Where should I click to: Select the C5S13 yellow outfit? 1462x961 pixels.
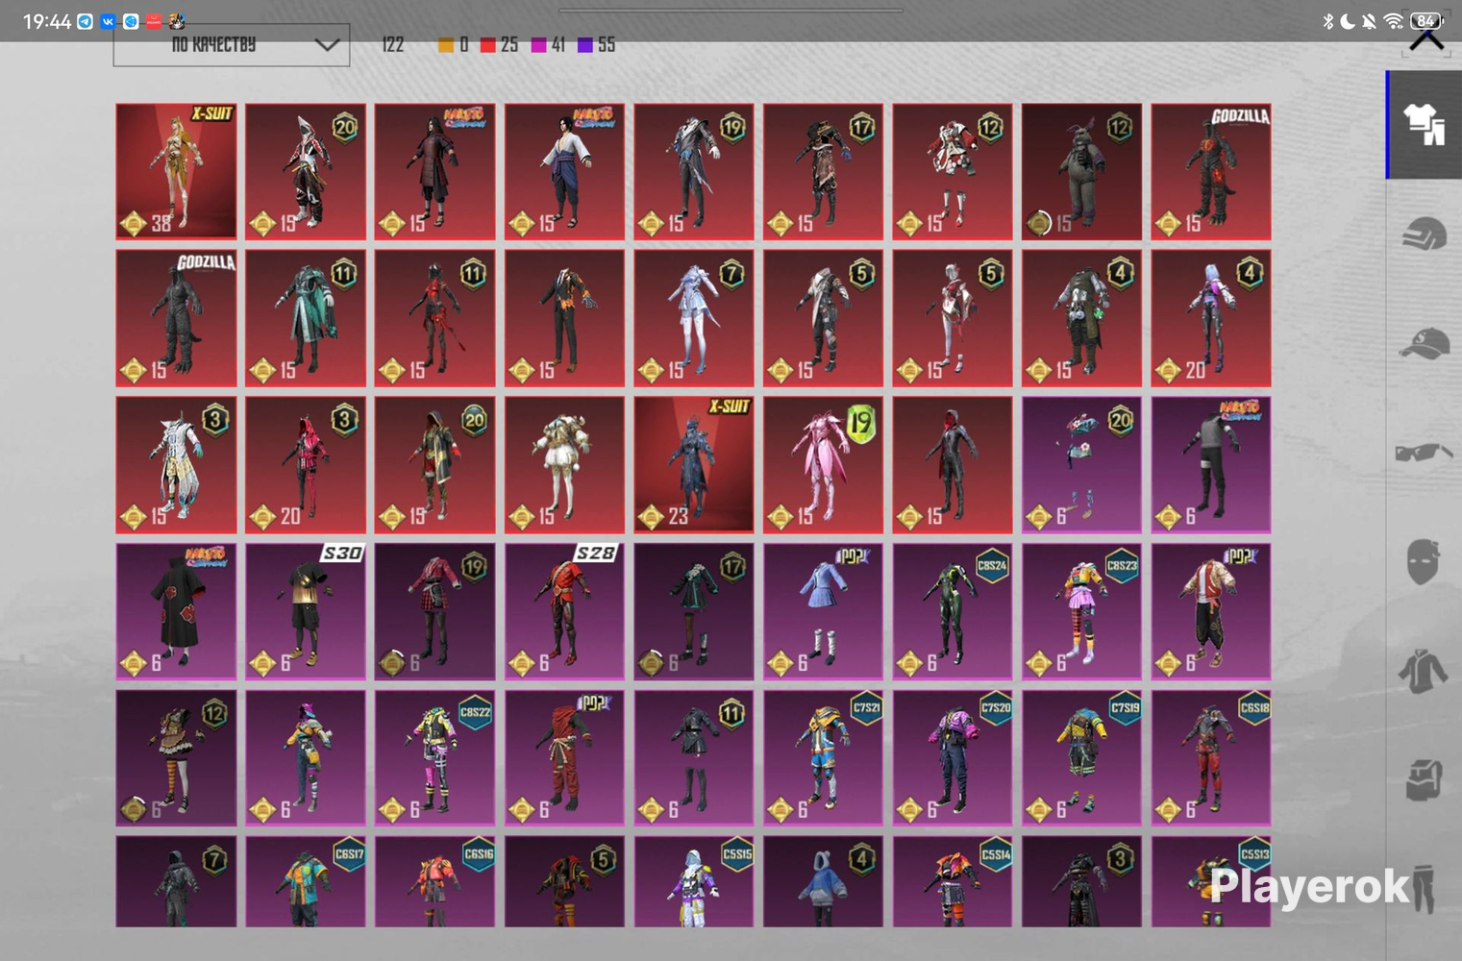[x=1211, y=881]
